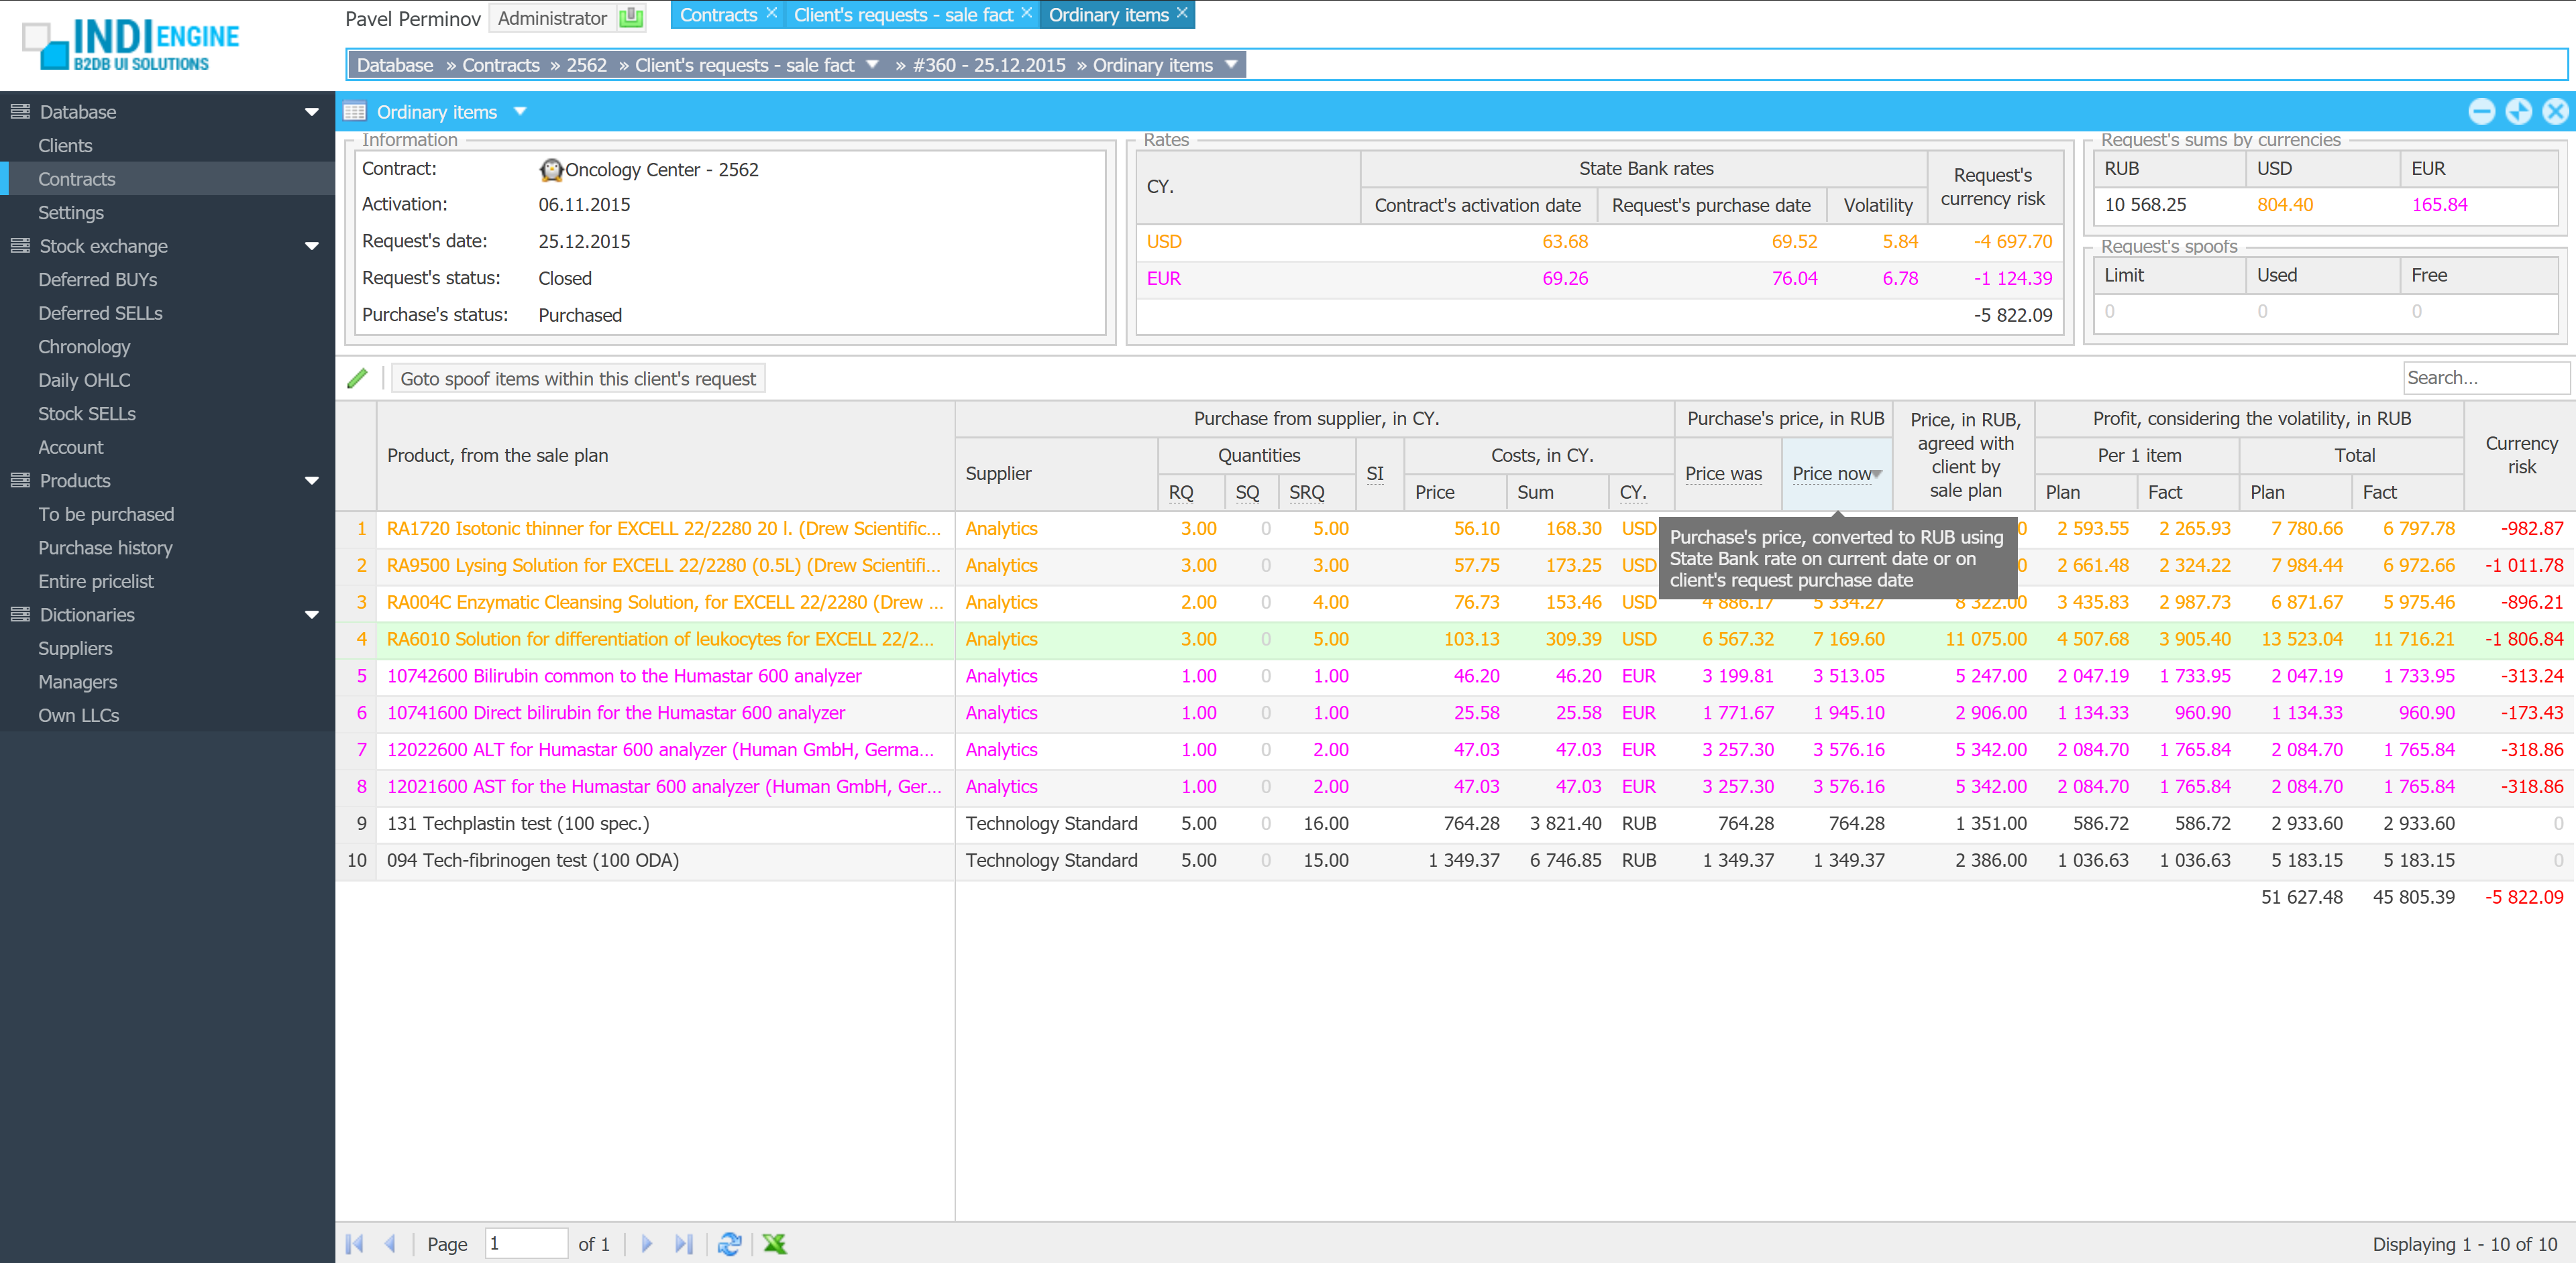
Task: Click the Excel export icon
Action: (774, 1244)
